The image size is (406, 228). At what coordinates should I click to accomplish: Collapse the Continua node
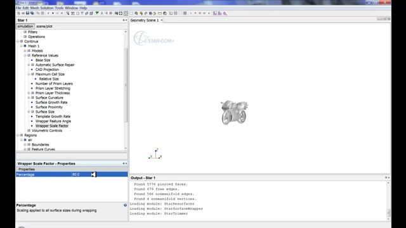[18, 41]
